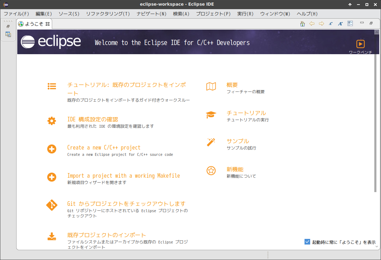
Task: Click the Git diamond icon
Action: pyautogui.click(x=52, y=205)
